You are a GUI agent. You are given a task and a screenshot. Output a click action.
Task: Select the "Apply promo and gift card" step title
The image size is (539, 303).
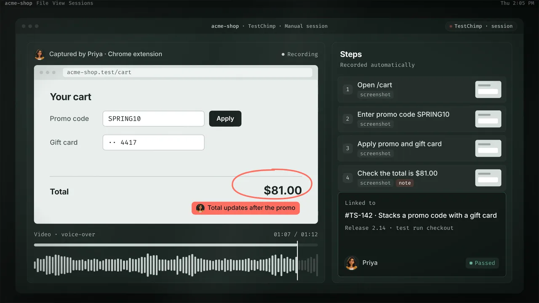400,144
